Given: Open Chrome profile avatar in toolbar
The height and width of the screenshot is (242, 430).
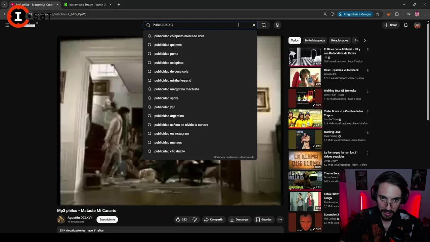Looking at the screenshot, I should tap(417, 14).
